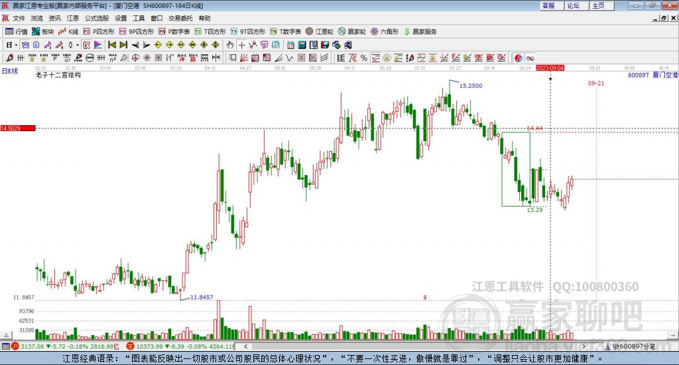Screen dimensions: 679x365
Task: Select the n² square lines tool
Action: (x=113, y=58)
